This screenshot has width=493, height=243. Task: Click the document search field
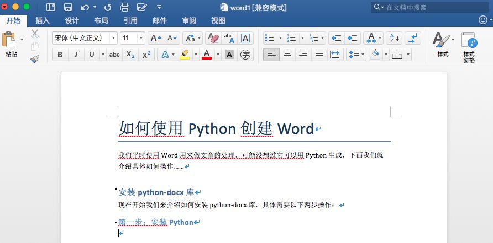430,7
